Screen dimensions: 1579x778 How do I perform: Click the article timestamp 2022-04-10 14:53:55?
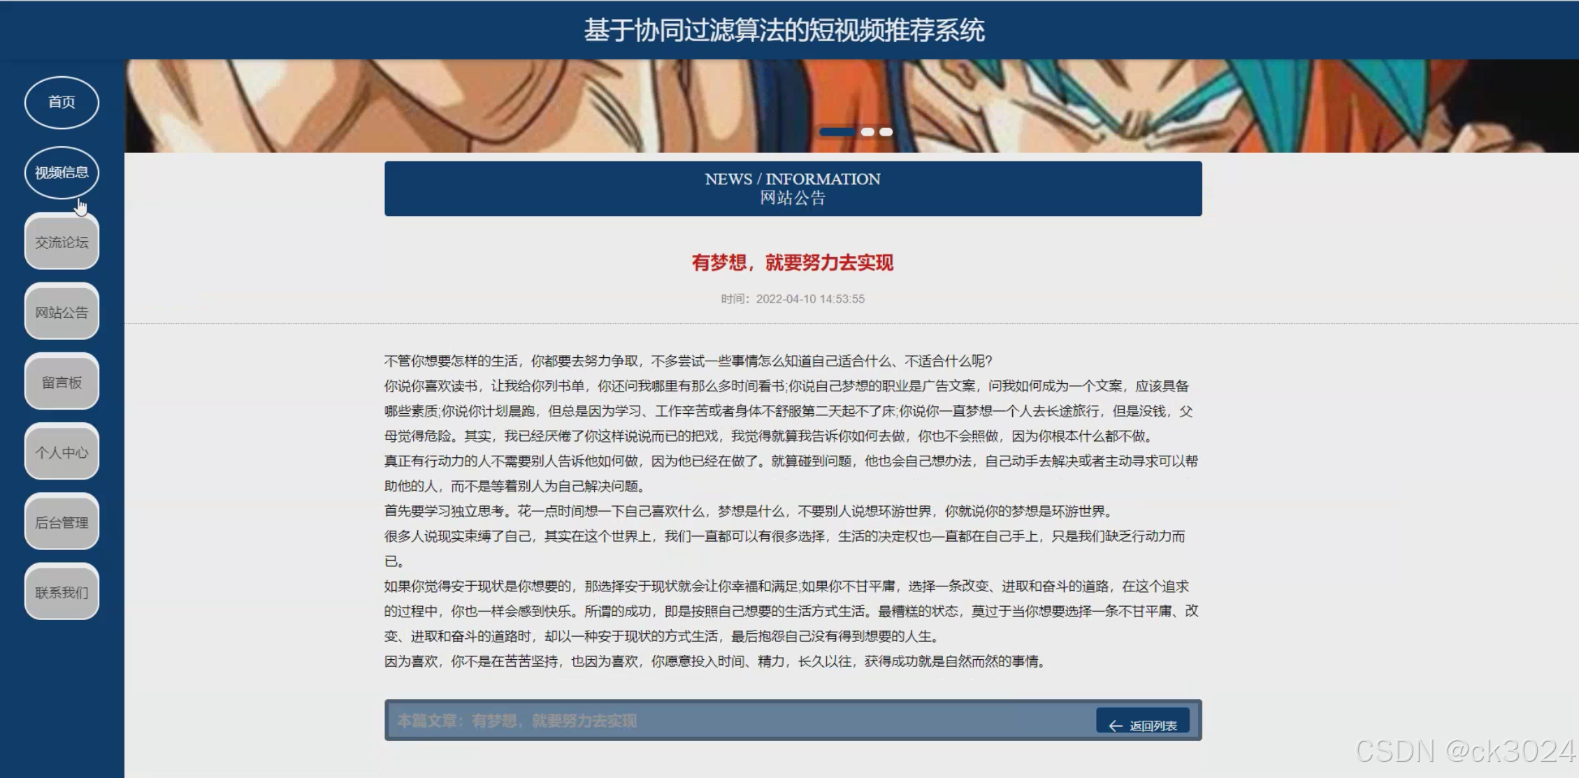(792, 298)
